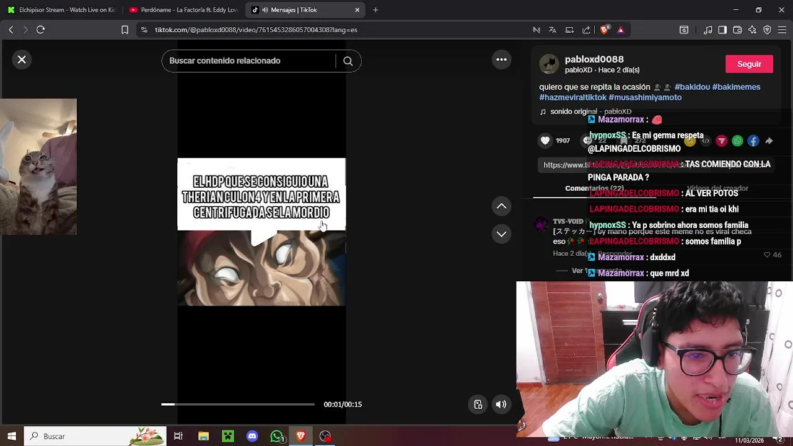Open the three-dots more options menu

pyautogui.click(x=501, y=59)
